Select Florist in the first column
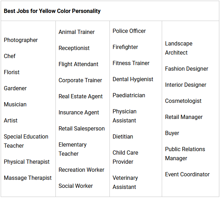The image size is (220, 198). (x=12, y=72)
